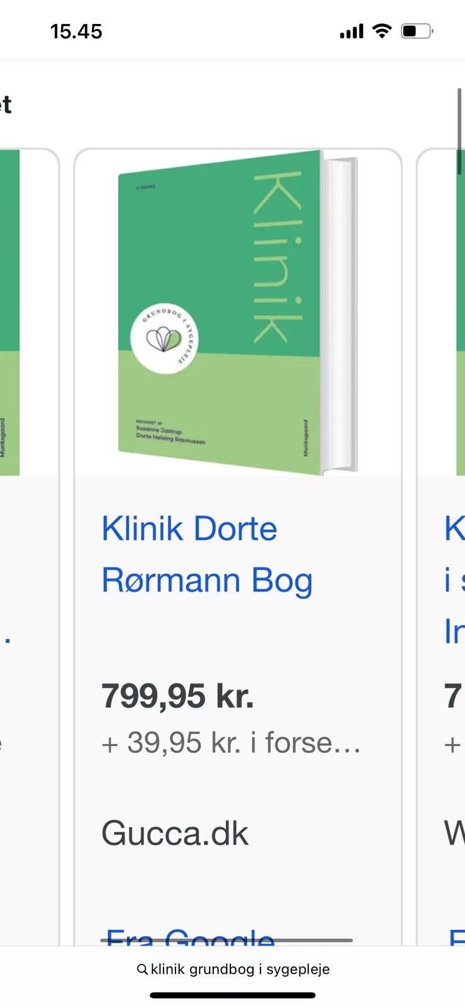
Task: Tap the 15.45 clock in the status bar
Action: (76, 31)
